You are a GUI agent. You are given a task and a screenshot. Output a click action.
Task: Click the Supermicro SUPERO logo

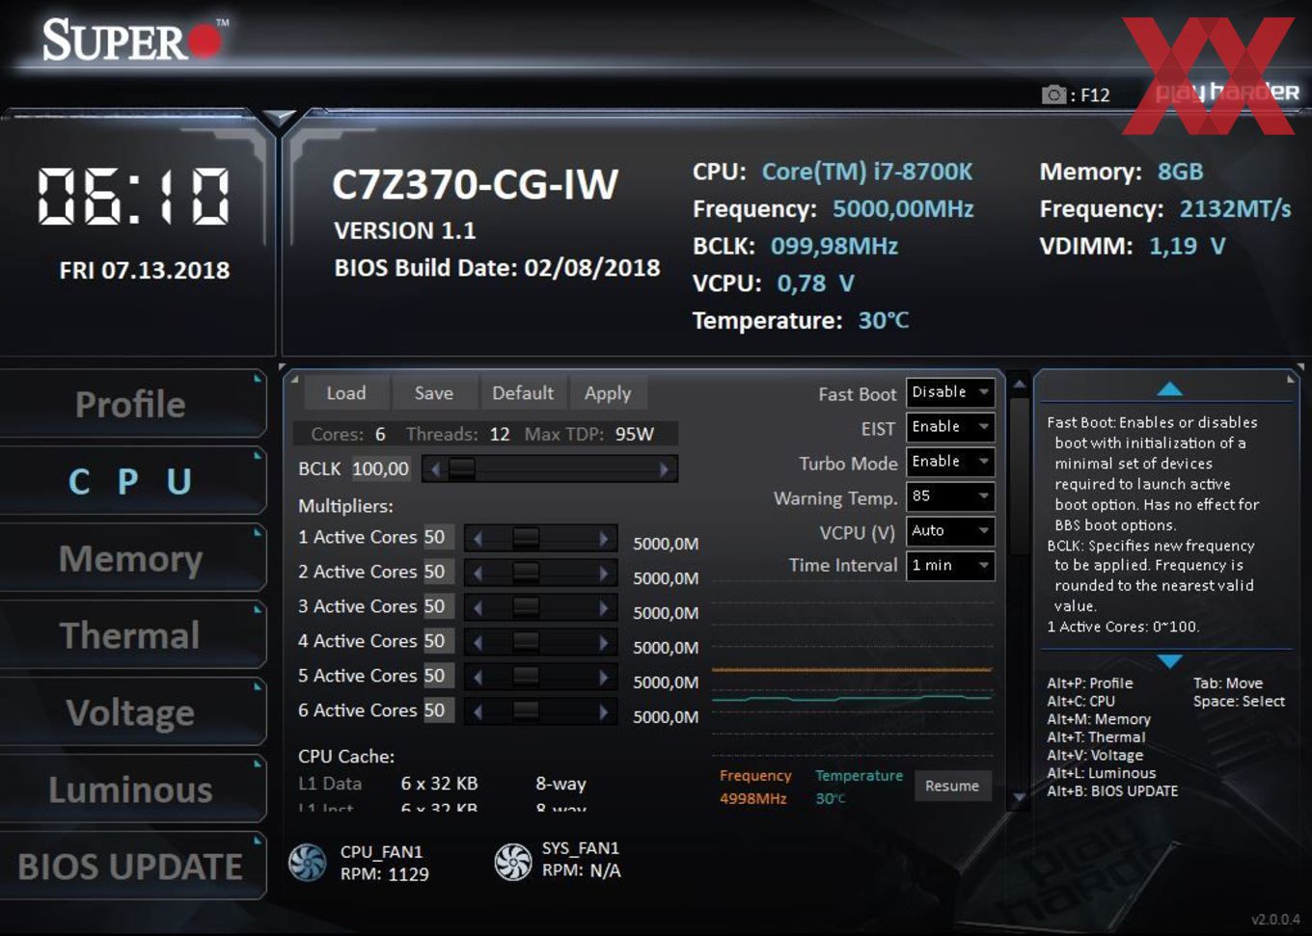pyautogui.click(x=133, y=40)
